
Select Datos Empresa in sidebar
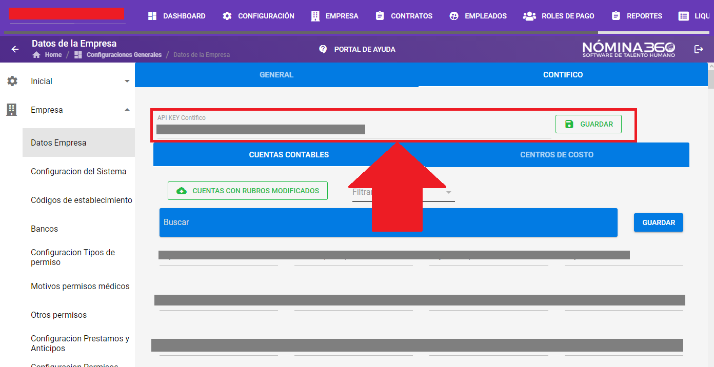(78, 142)
